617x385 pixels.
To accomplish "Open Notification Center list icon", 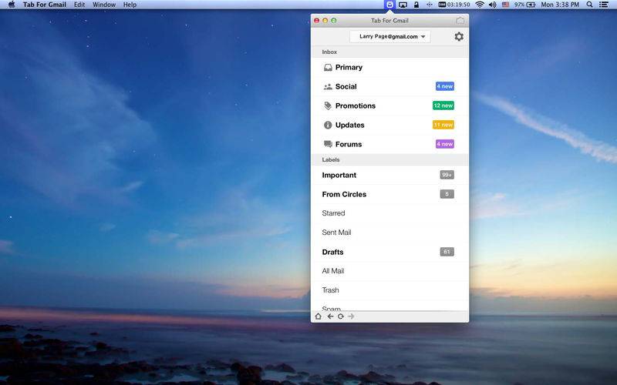I will [604, 5].
